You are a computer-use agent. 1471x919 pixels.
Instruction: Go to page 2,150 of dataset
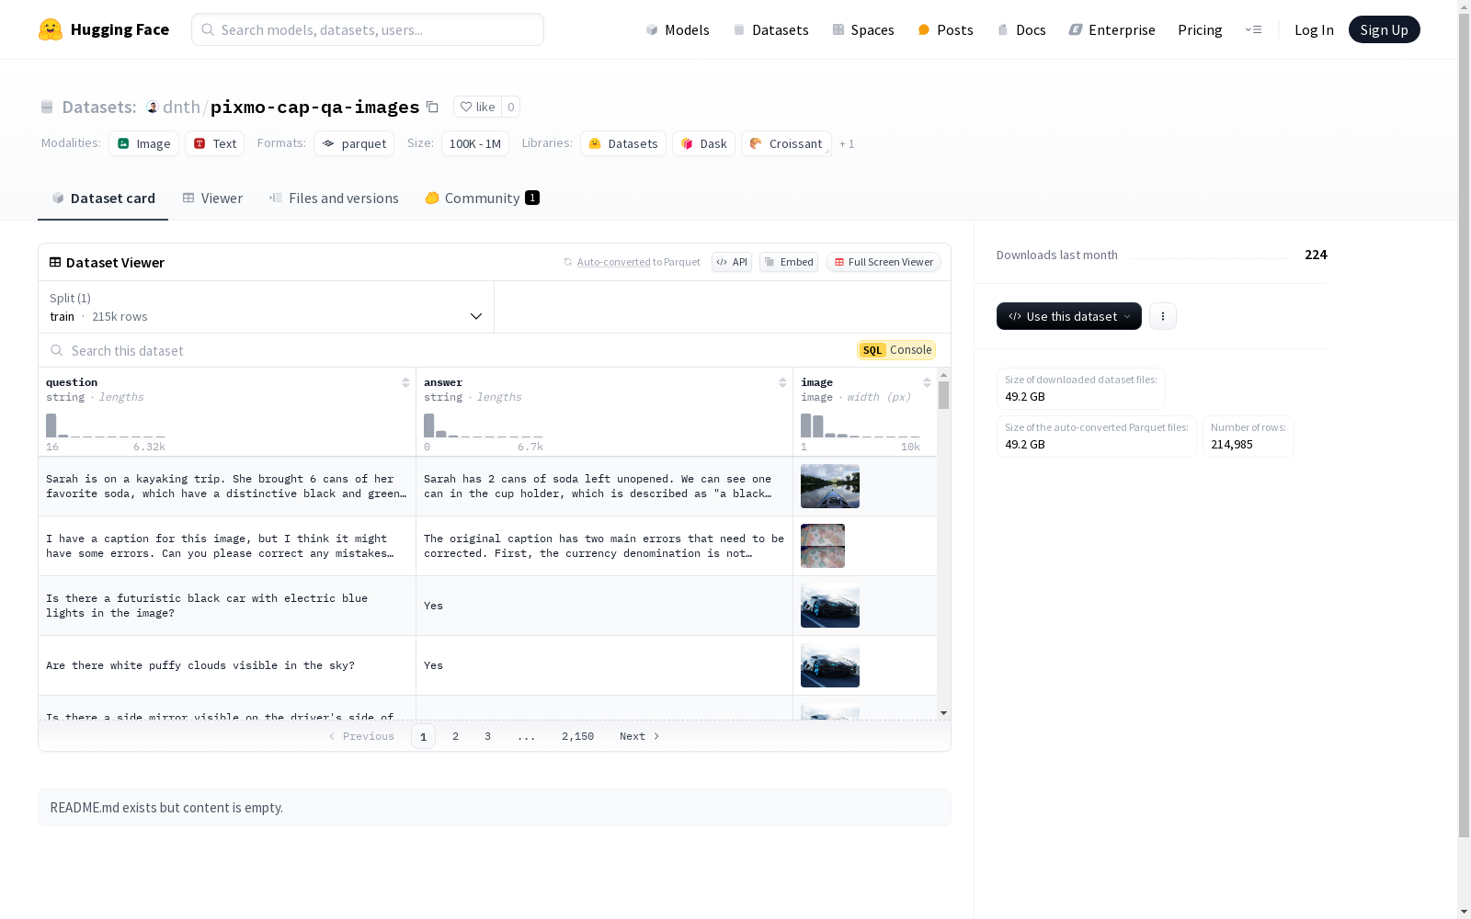pos(577,736)
